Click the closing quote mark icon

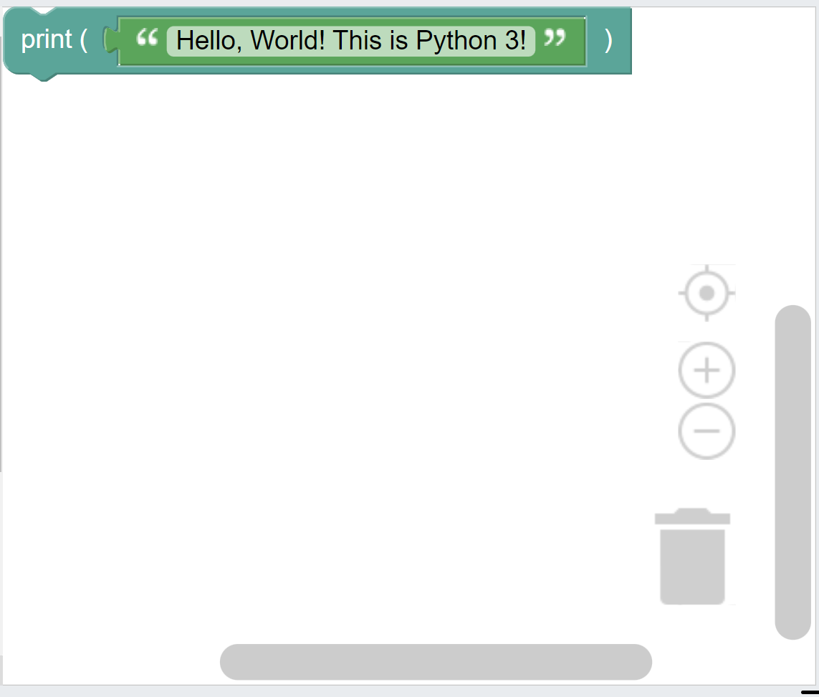coord(555,38)
